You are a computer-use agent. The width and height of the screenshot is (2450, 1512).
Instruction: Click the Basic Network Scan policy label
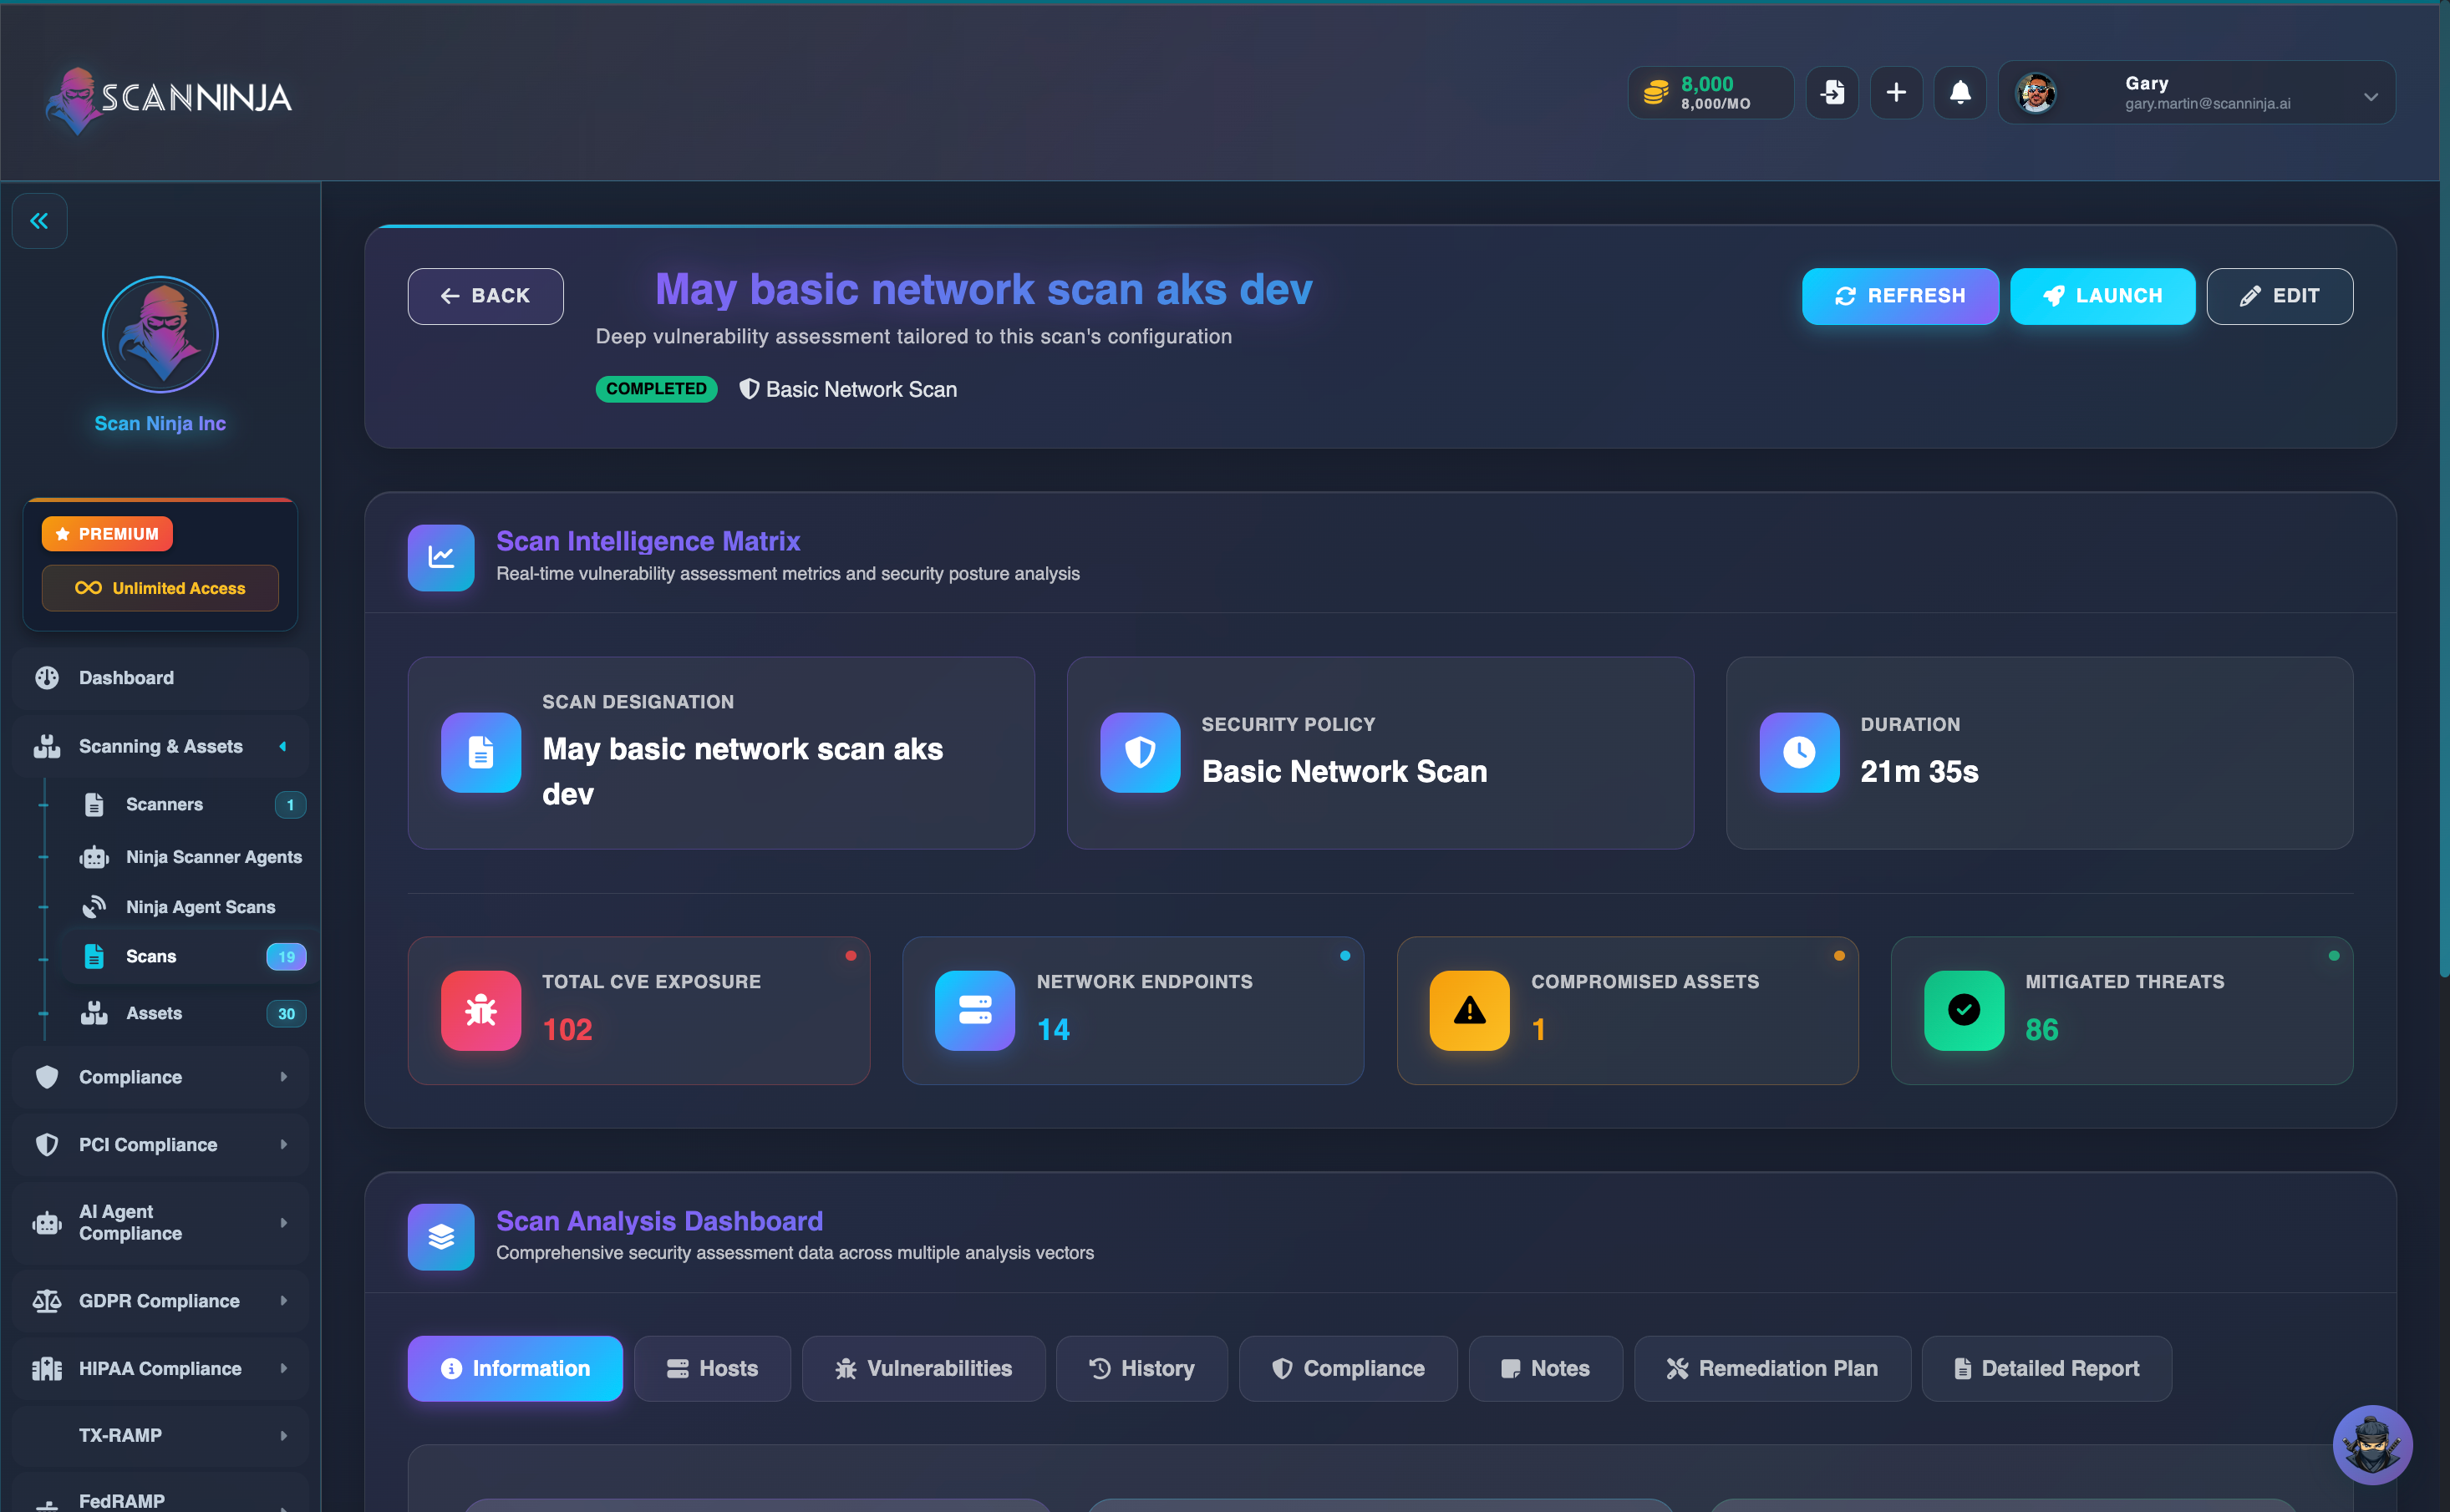click(848, 389)
